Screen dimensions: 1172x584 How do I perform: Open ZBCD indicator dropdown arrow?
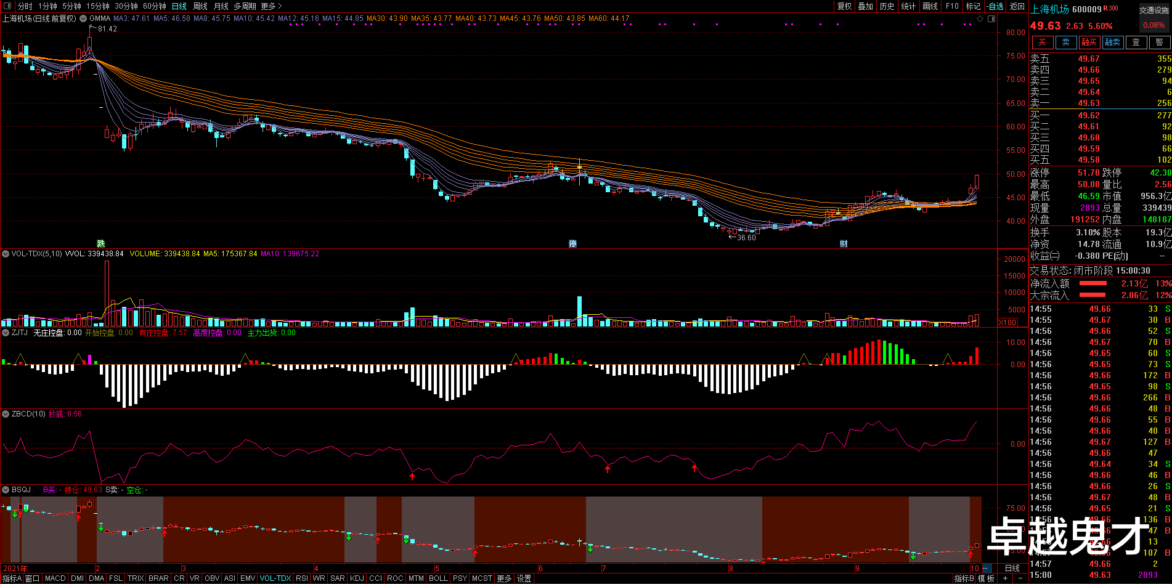pos(6,414)
